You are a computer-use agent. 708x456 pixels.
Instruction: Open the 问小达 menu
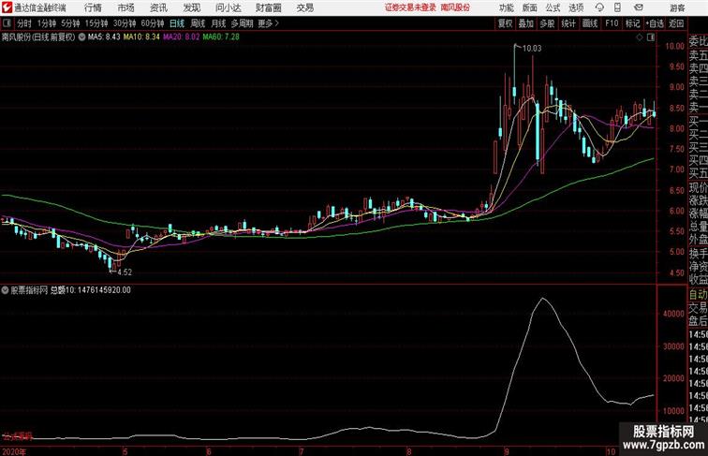point(228,7)
